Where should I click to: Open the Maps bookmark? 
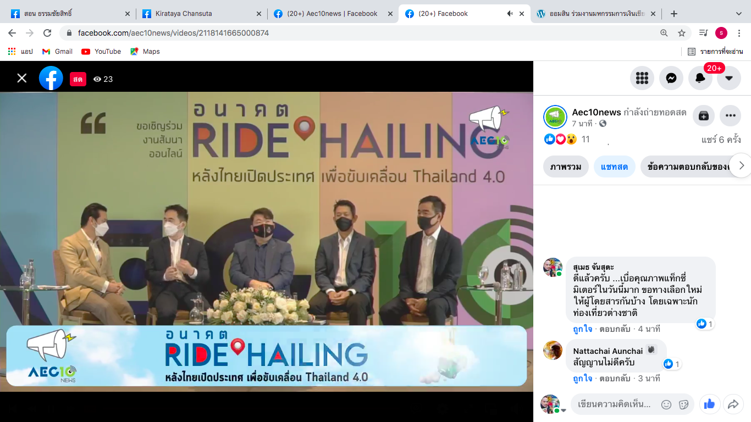click(x=145, y=52)
